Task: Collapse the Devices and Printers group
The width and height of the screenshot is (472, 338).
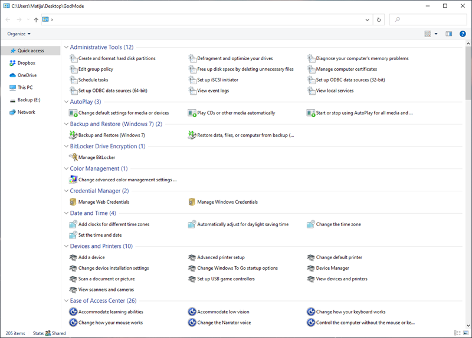Action: pos(65,246)
